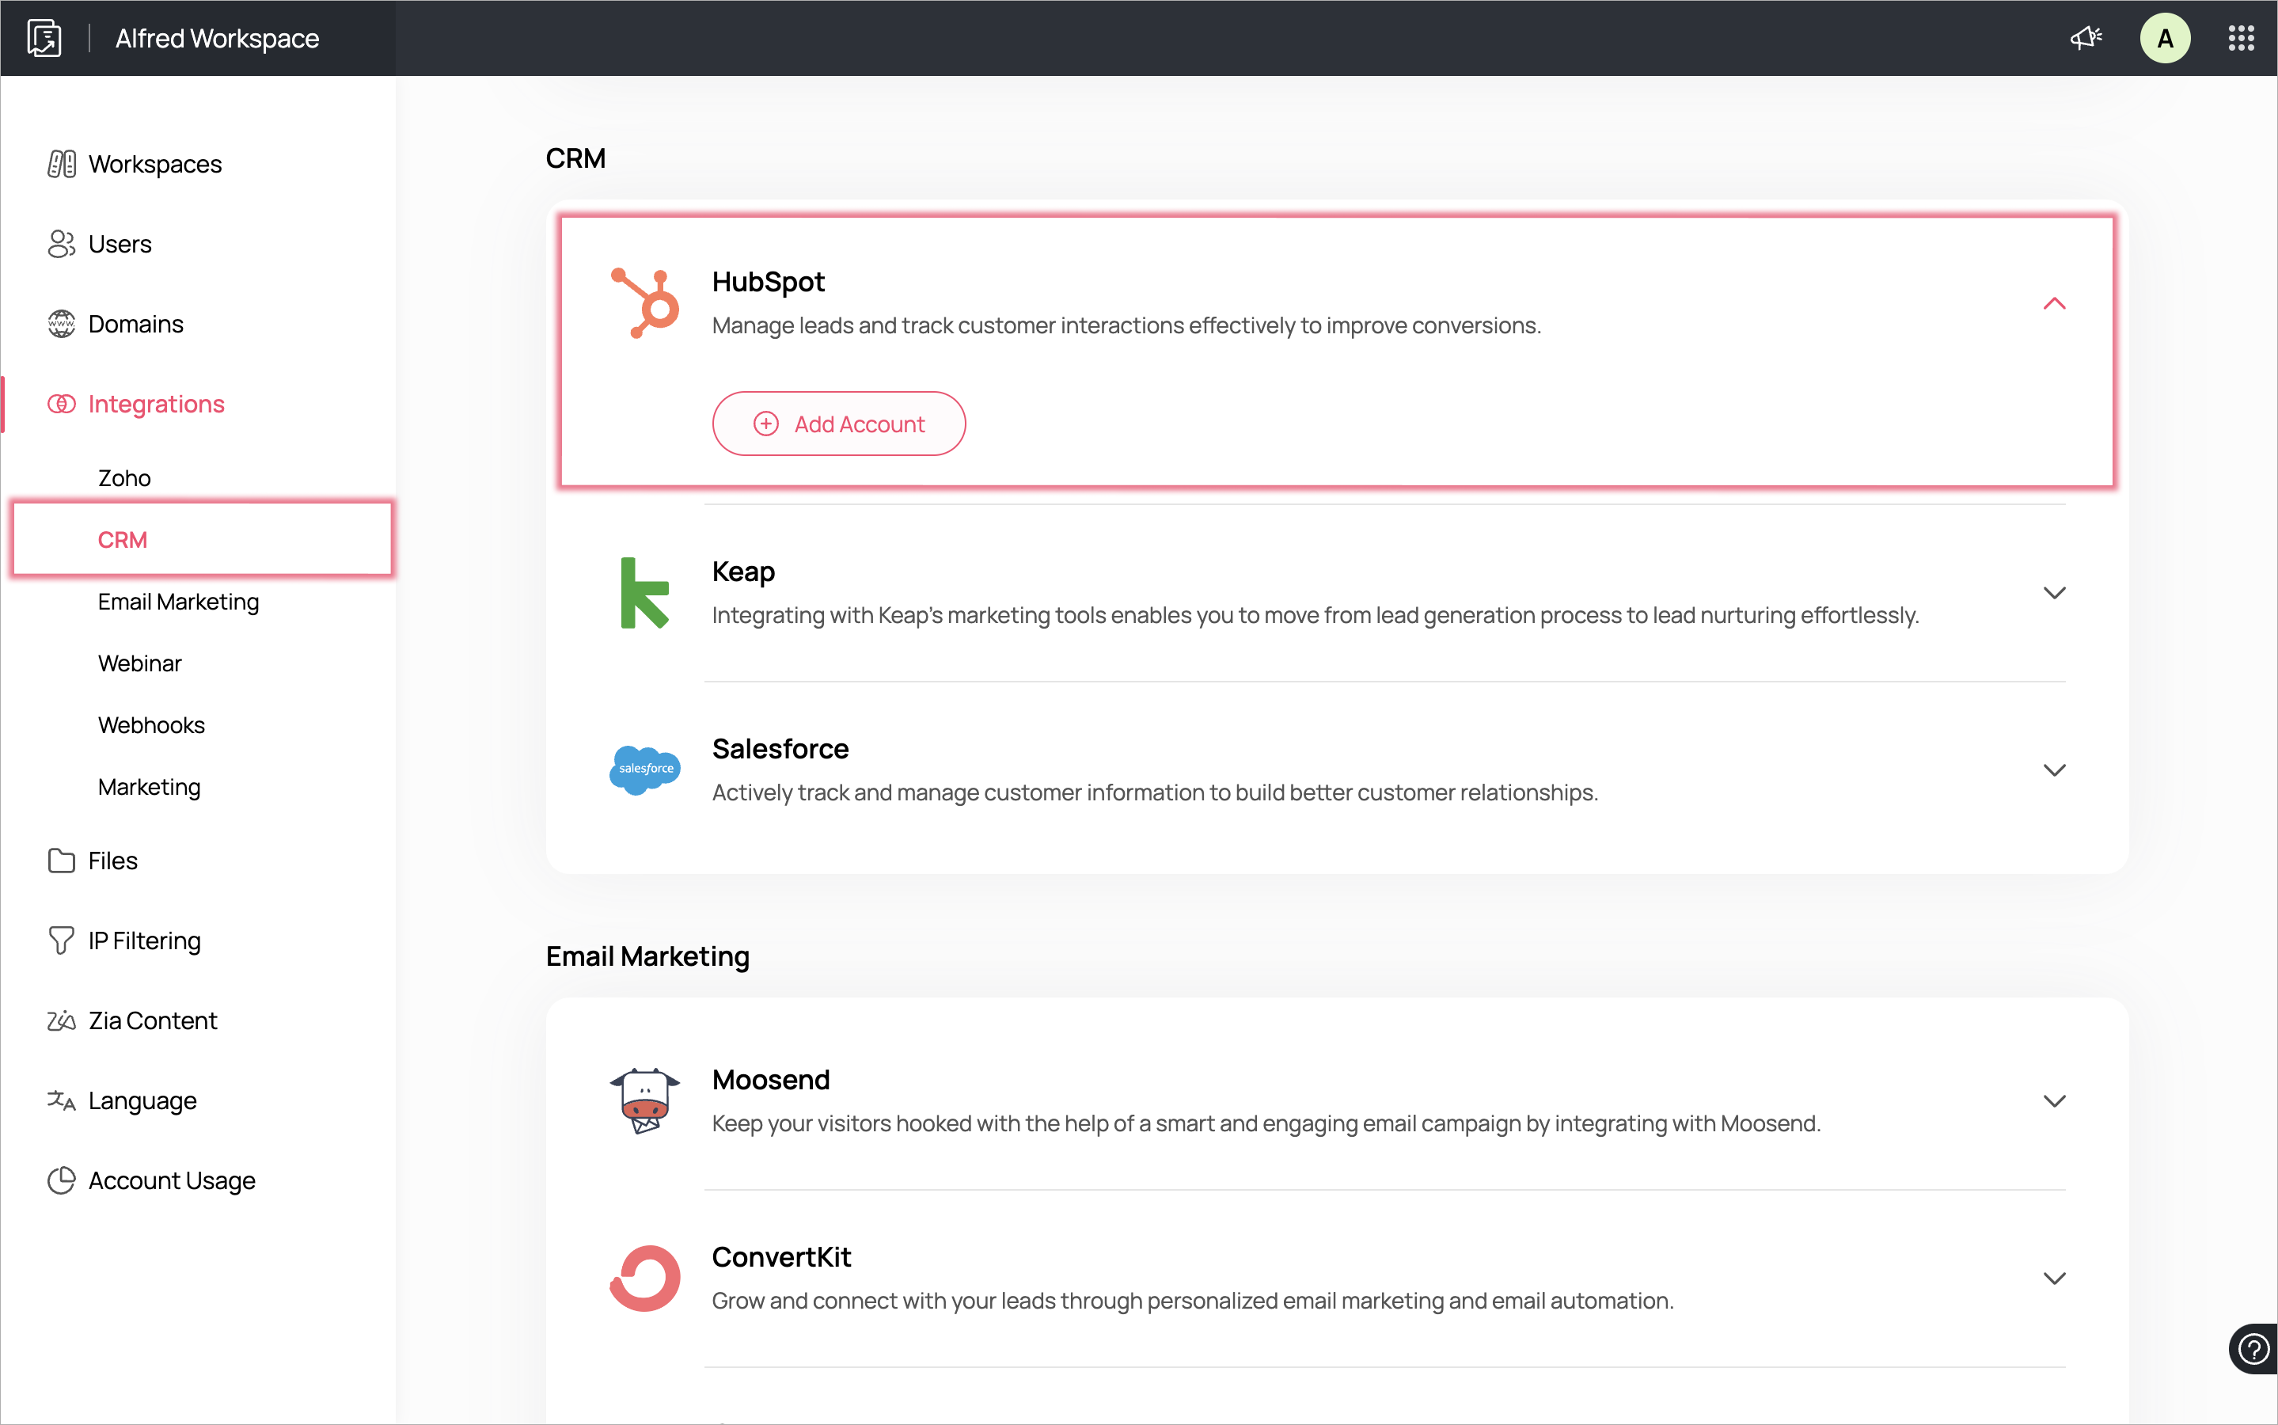This screenshot has height=1425, width=2278.
Task: Click the announcements megaphone icon
Action: (2086, 38)
